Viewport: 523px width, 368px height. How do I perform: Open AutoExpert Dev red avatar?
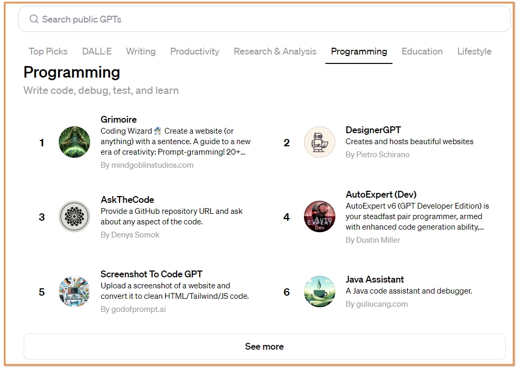[x=320, y=217]
